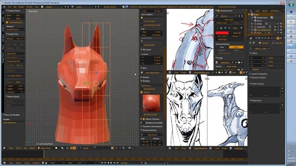Open the Default screen layout field
296x166 pixels.
pos(54,7)
